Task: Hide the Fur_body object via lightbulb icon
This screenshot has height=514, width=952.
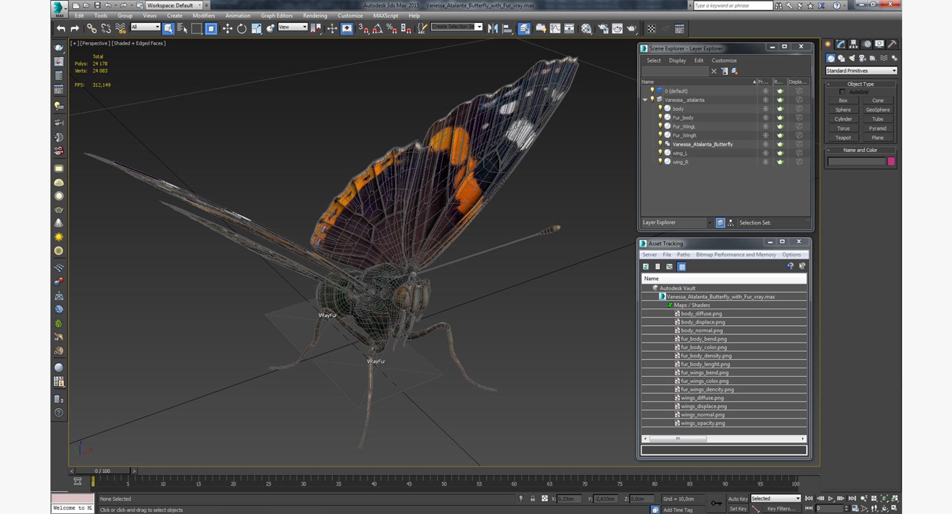Action: pos(660,117)
